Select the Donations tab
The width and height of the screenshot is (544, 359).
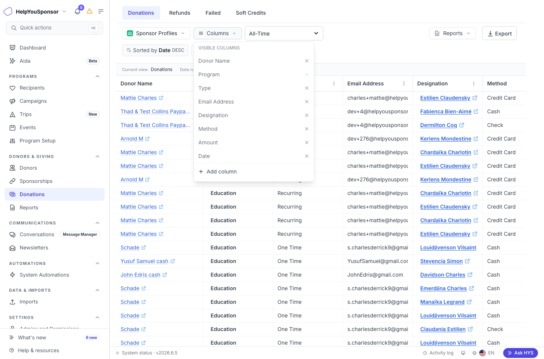[x=141, y=13]
